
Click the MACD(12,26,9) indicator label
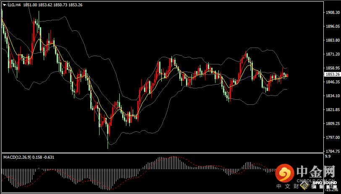17,157
